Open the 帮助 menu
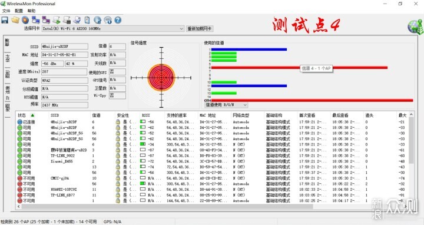 click(x=31, y=11)
